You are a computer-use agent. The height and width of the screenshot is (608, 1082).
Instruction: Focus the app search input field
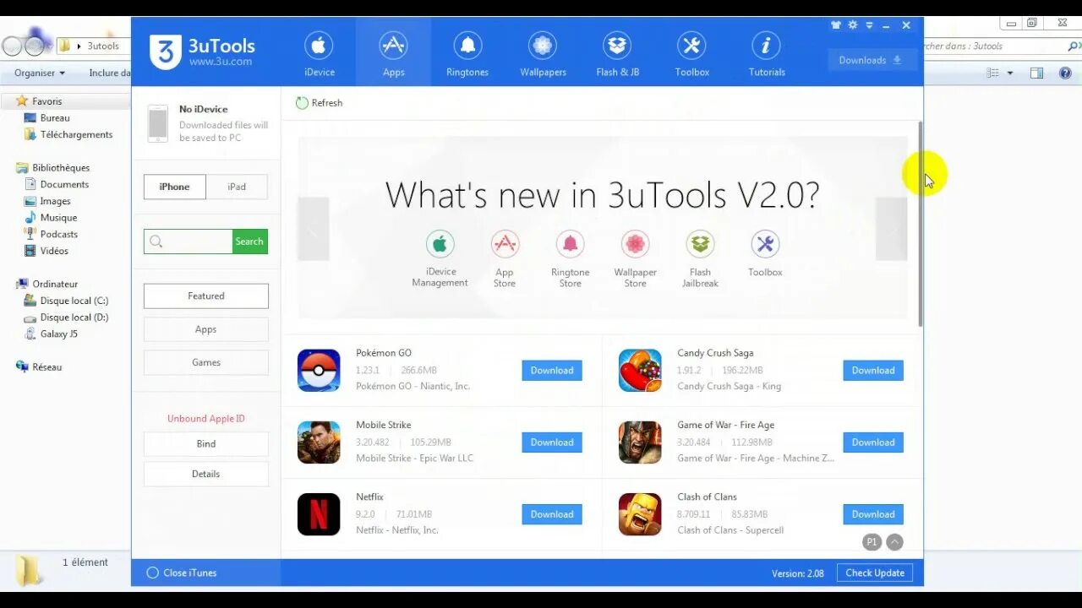coord(189,242)
